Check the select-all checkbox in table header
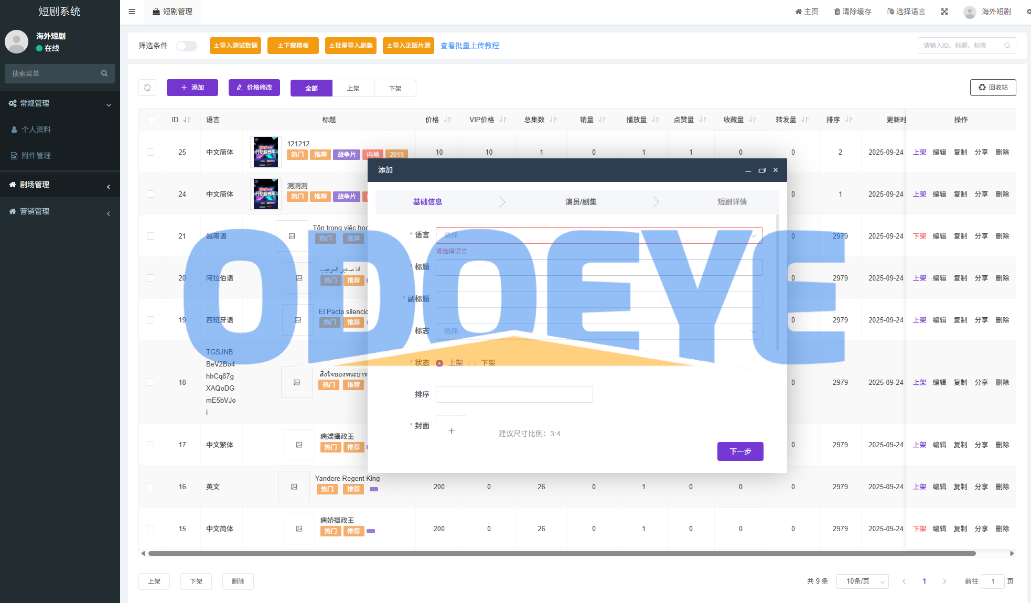The image size is (1031, 603). [x=152, y=120]
